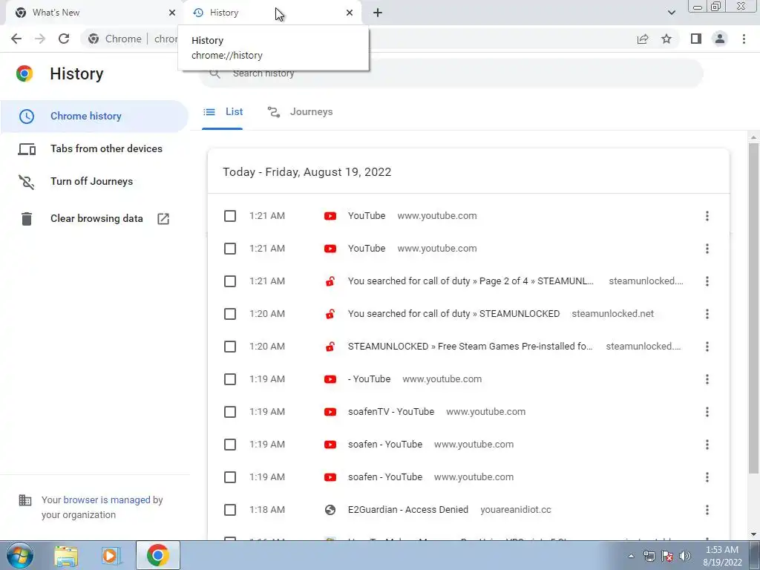This screenshot has width=760, height=570.
Task: Click the red padlock favicon of Free Steam Games entry
Action: 330,347
